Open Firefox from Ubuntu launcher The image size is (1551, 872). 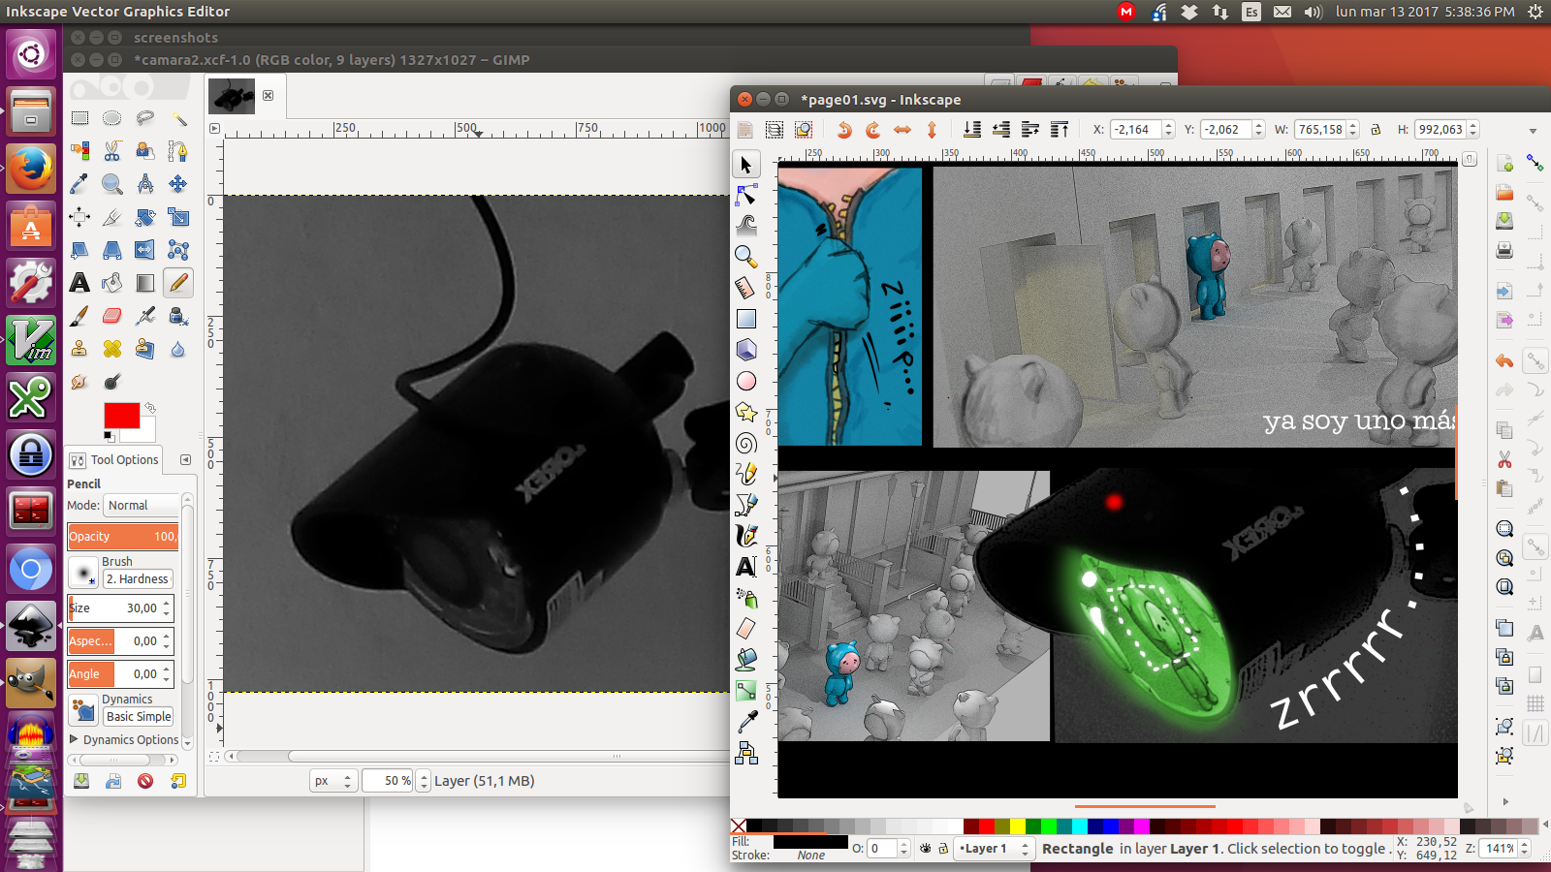pyautogui.click(x=31, y=171)
